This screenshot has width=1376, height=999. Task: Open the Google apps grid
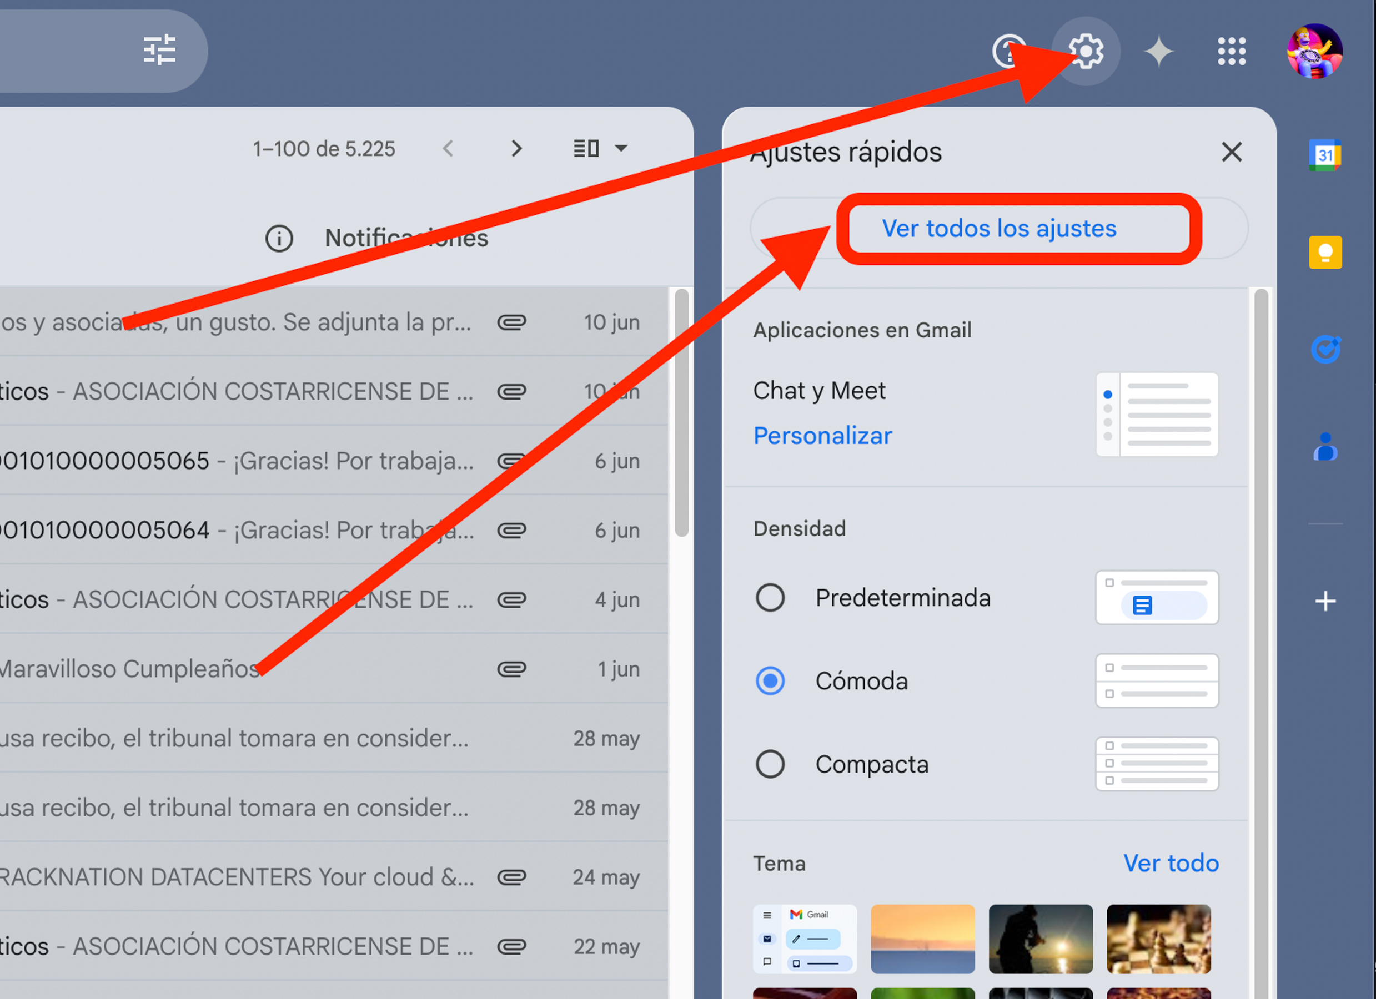coord(1232,51)
